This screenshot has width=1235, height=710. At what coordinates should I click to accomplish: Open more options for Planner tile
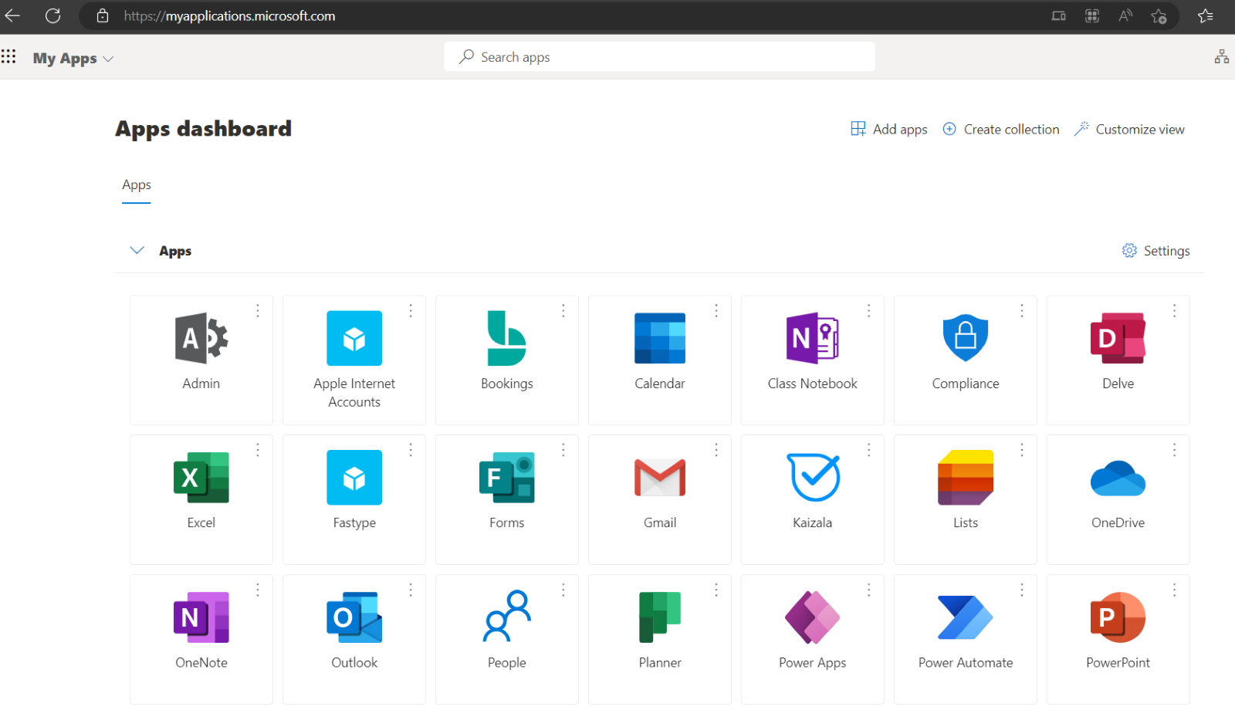[x=716, y=590]
